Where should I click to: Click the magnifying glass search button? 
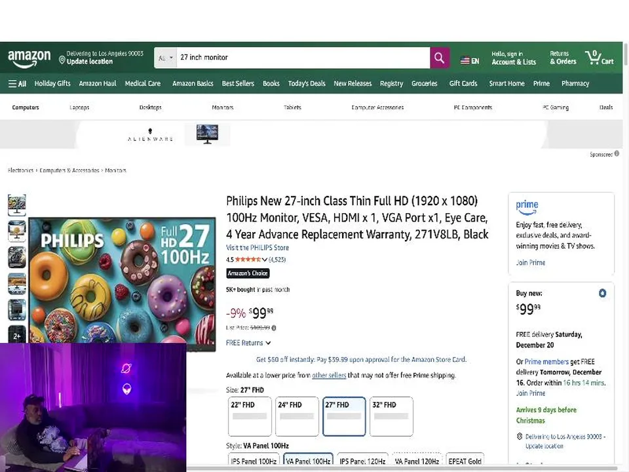(x=439, y=58)
